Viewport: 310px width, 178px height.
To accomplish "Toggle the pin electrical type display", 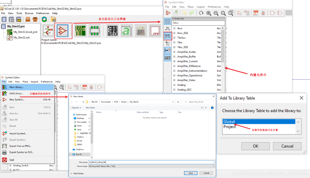I will coord(167,50).
